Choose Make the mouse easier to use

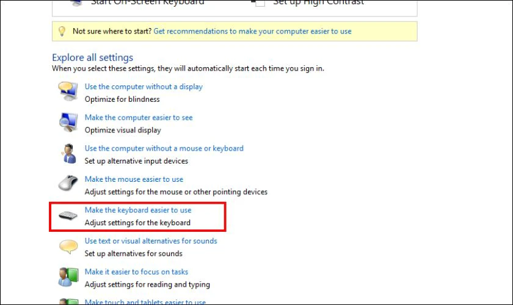pos(134,179)
